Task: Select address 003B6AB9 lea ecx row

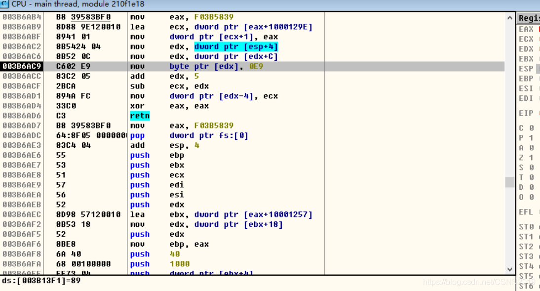Action: pyautogui.click(x=253, y=27)
